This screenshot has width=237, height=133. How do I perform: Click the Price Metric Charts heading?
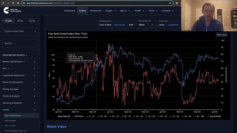(x=14, y=55)
